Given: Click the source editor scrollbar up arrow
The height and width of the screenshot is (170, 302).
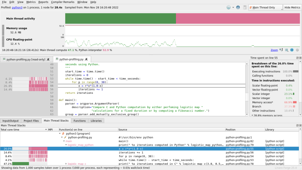Looking at the screenshot, I should [x=247, y=64].
